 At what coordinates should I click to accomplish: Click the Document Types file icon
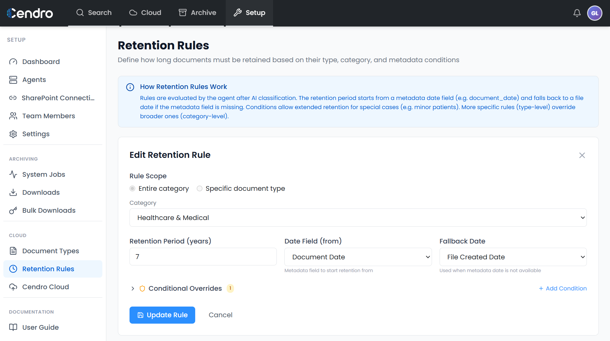13,251
